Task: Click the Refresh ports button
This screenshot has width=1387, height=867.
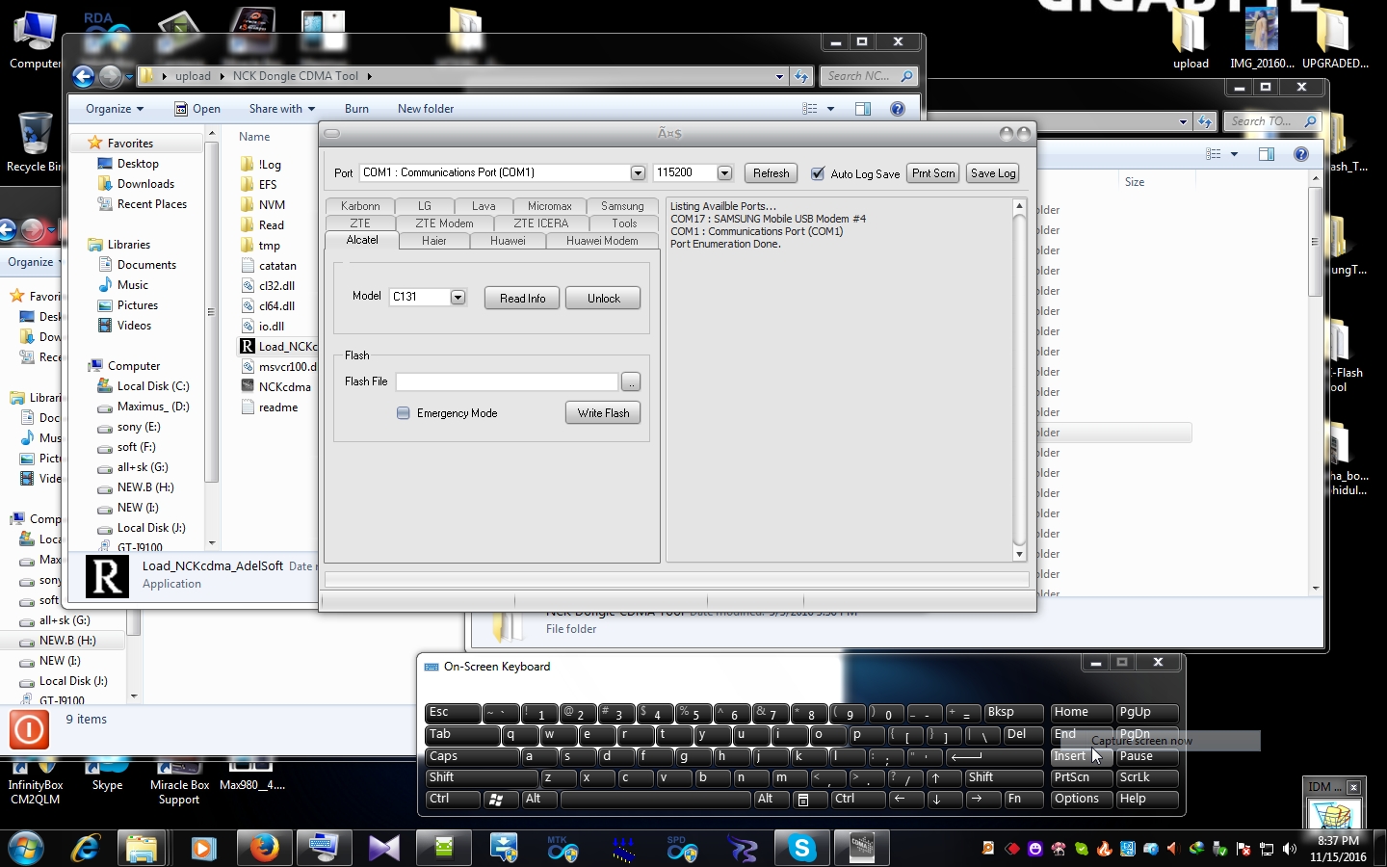Action: coord(772,173)
